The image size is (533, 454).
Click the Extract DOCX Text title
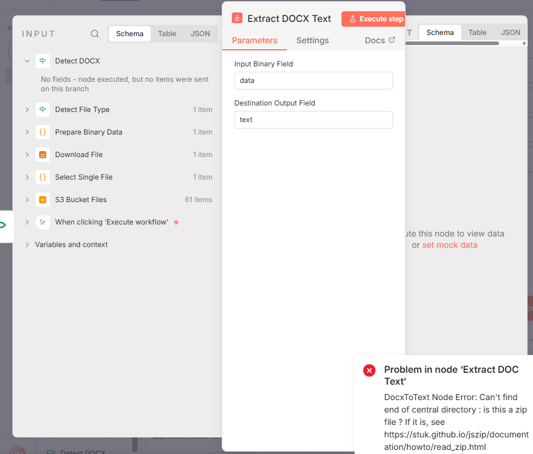coord(289,19)
